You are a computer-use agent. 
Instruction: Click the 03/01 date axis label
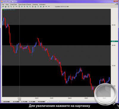coord(52,98)
